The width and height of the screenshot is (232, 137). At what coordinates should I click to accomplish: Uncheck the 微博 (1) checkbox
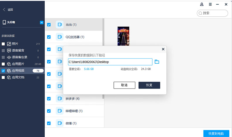pos(49,123)
